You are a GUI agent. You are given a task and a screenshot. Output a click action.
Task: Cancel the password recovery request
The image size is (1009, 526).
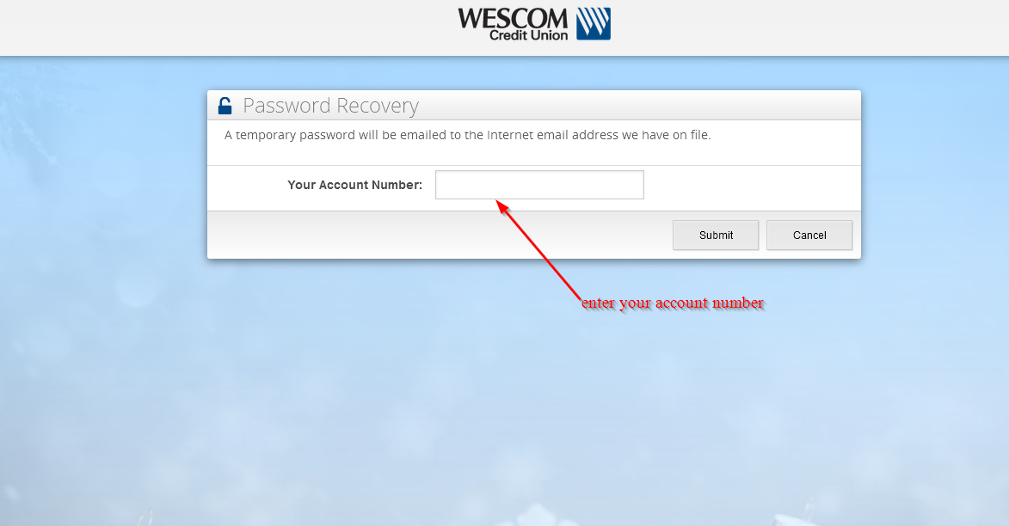pyautogui.click(x=809, y=235)
